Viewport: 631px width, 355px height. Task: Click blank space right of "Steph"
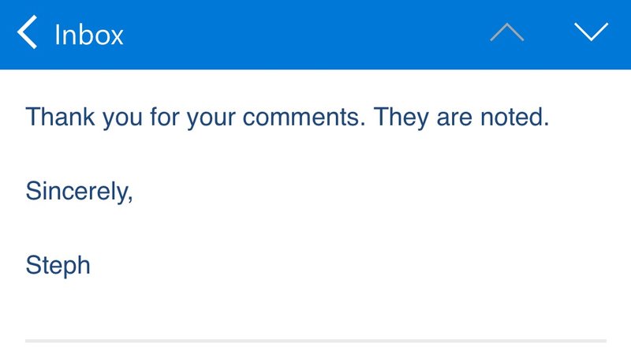pyautogui.click(x=315, y=265)
